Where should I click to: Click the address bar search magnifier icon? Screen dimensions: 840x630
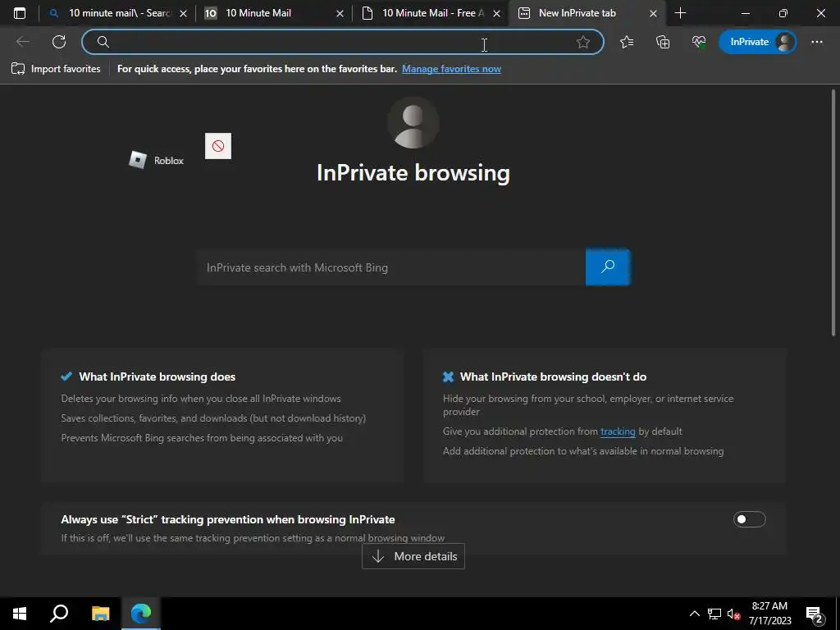coord(103,42)
